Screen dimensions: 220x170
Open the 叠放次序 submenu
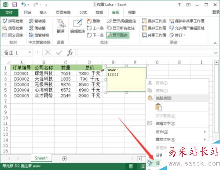(177, 139)
